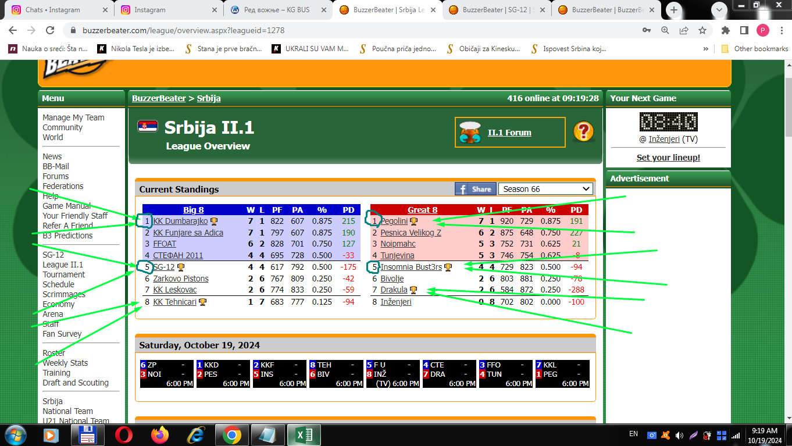
Task: Open Other bookmarks folder
Action: pos(754,49)
